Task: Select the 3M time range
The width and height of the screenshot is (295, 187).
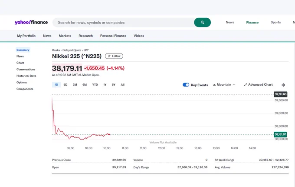Action: click(75, 85)
